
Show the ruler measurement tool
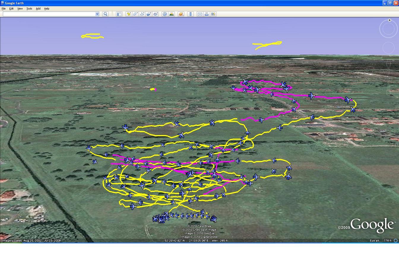pyautogui.click(x=191, y=14)
